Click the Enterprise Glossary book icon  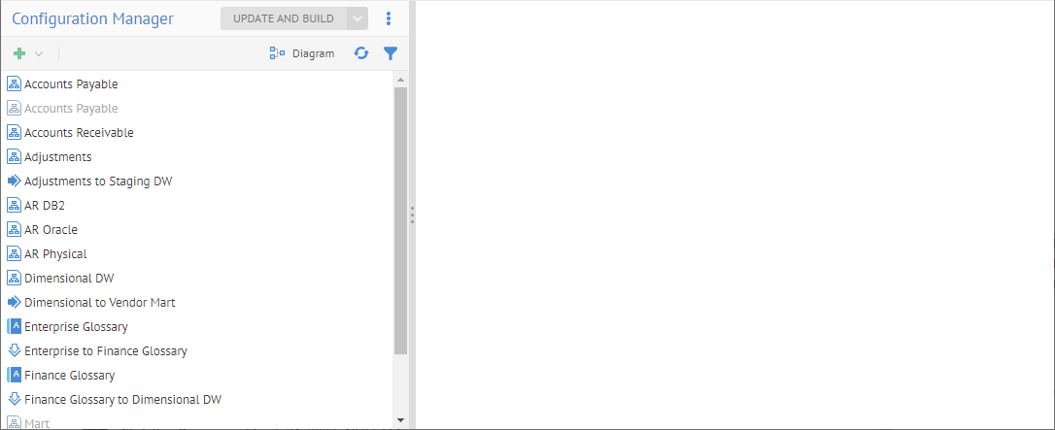pos(14,327)
